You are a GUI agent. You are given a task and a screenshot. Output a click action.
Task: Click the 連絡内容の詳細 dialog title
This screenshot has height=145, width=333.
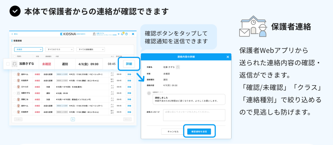186,57
